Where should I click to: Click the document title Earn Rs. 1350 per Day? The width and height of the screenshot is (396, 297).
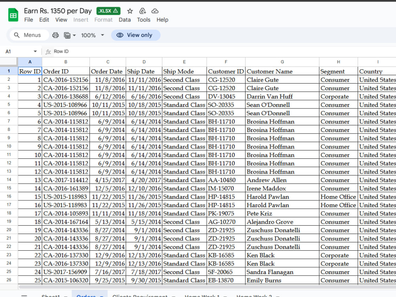tap(58, 11)
